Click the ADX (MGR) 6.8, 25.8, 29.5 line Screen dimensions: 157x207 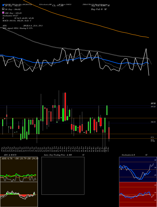23,26
